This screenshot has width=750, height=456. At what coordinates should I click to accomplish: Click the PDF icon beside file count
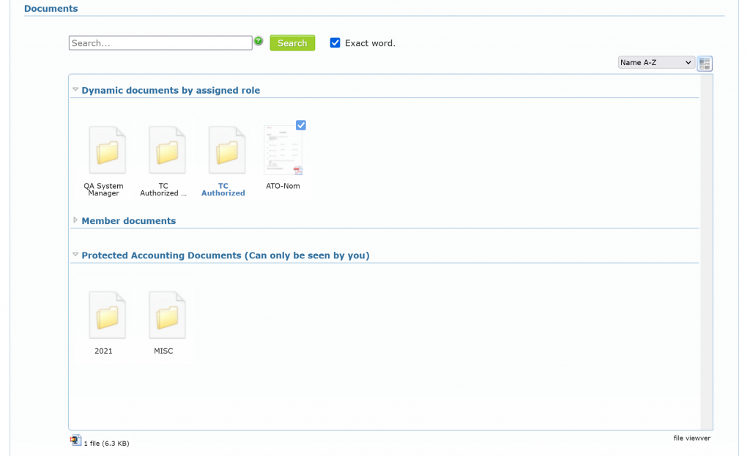click(x=75, y=441)
